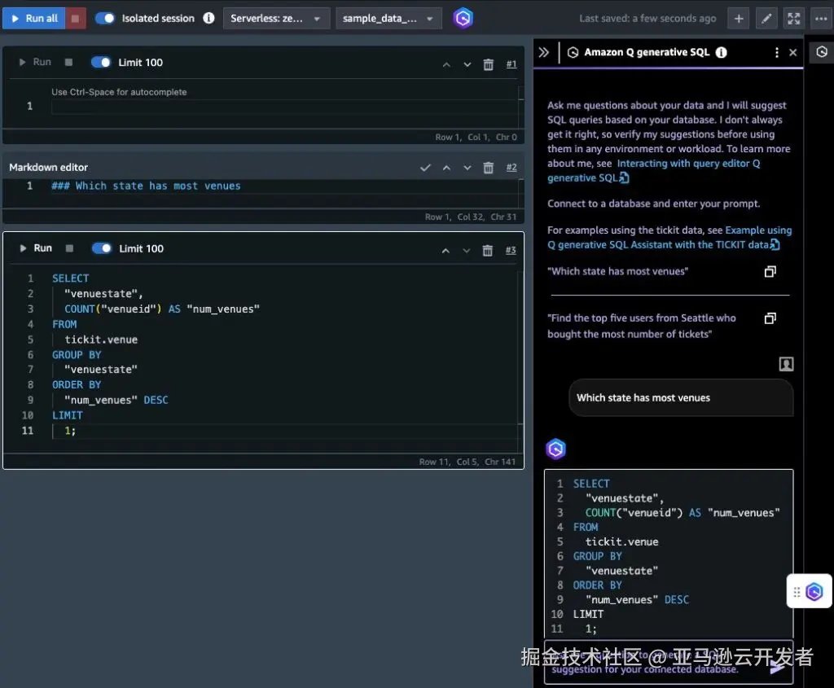Move cell #3 up

click(446, 251)
